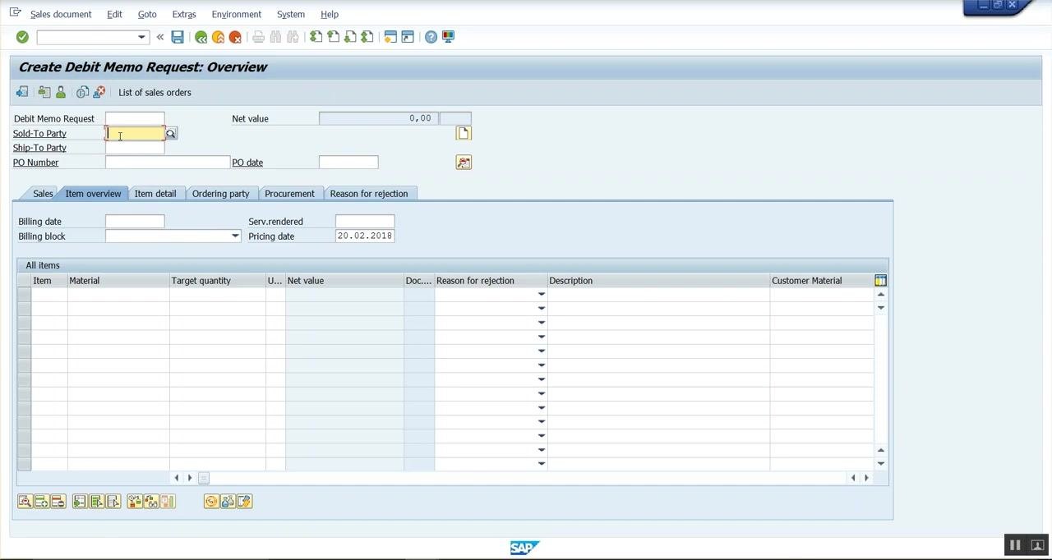Viewport: 1052px width, 560px height.
Task: Click the Ship-To Party label link
Action: pos(39,148)
